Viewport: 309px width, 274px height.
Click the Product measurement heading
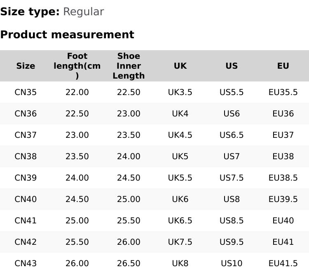[x=67, y=35]
